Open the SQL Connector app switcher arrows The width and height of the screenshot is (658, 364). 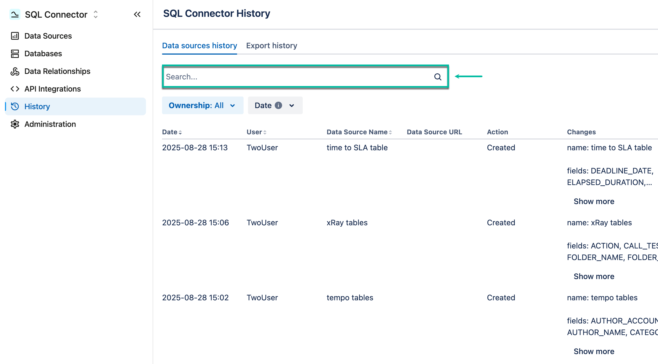(95, 14)
